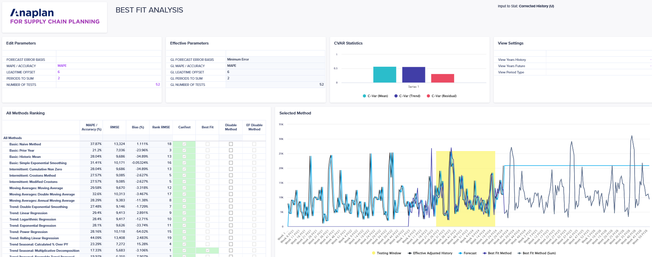The image size is (652, 257).
Task: Toggle the Best Fit Method (Sum) legend item
Action: coord(537,253)
